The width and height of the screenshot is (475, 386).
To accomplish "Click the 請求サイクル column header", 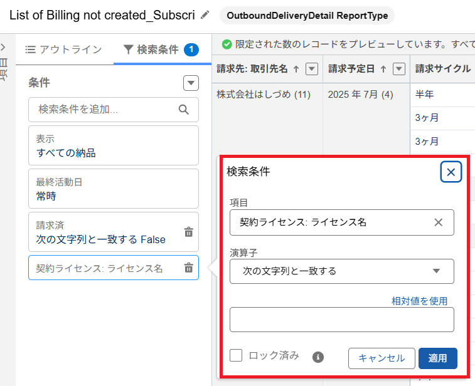I will coord(442,69).
